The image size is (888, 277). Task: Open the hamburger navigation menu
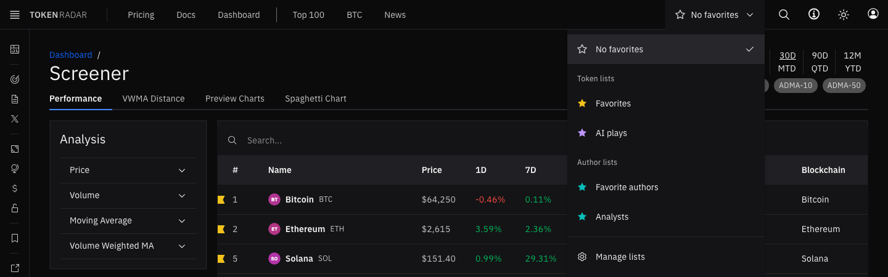point(15,15)
